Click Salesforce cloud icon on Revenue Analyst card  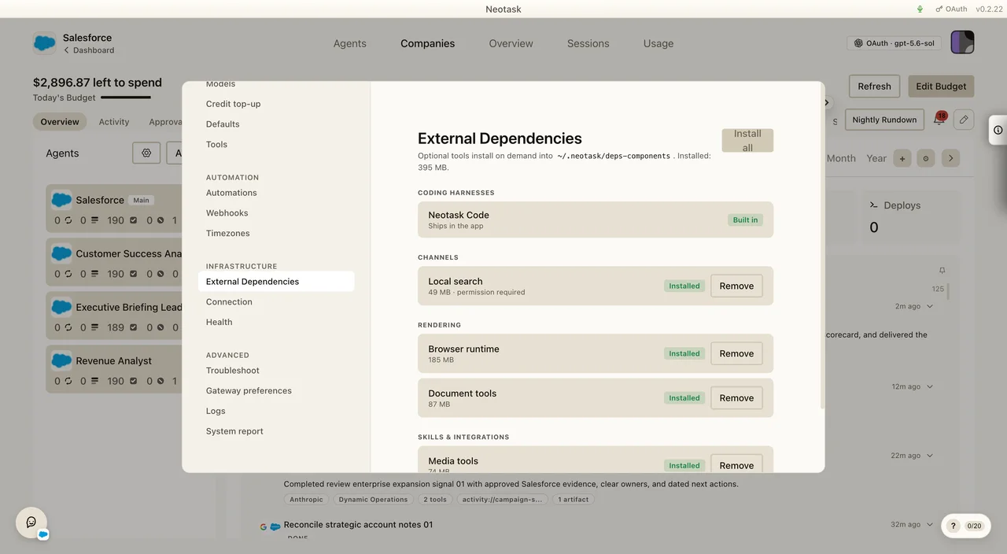point(61,360)
